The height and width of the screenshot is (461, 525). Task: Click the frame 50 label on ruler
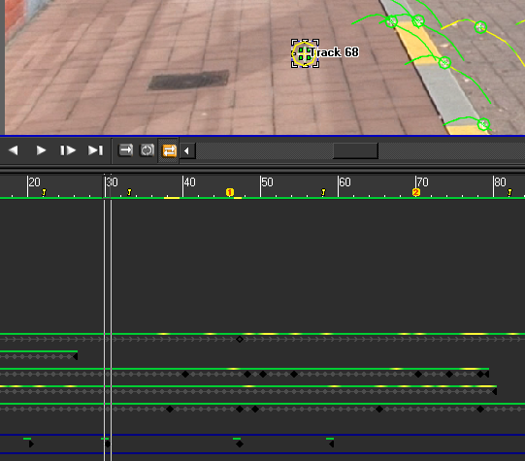pyautogui.click(x=267, y=182)
